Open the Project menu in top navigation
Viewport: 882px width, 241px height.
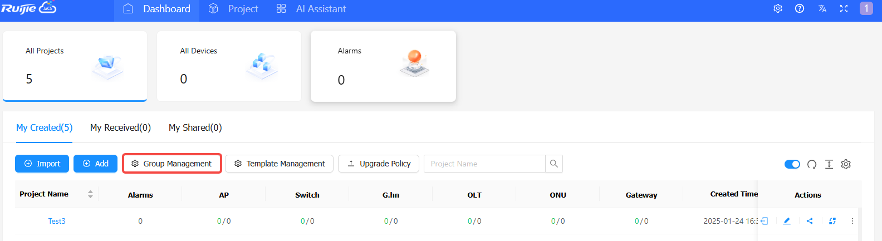[233, 9]
